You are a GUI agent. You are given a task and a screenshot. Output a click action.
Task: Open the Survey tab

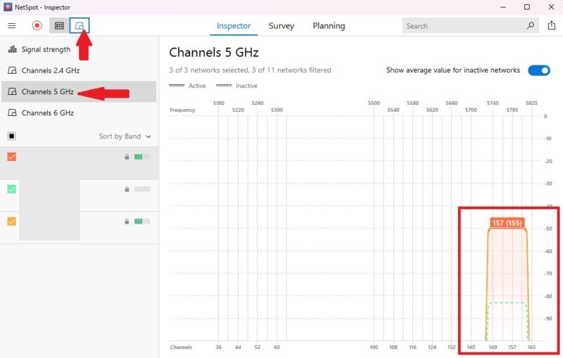281,26
